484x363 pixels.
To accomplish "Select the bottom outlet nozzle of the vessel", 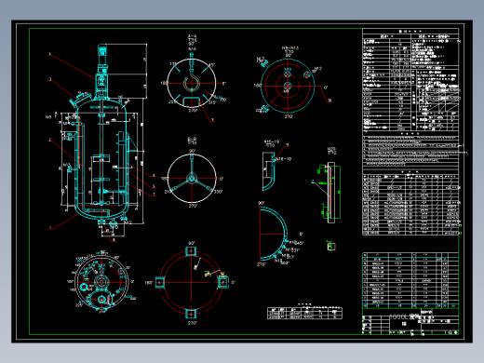I will click(101, 222).
